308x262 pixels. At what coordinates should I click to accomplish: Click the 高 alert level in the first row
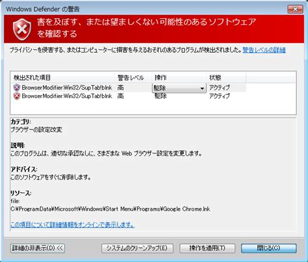(121, 88)
